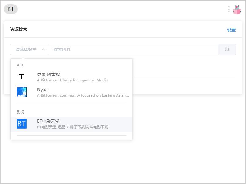Image resolution: width=246 pixels, height=184 pixels.
Task: Select Nyaa from the site list
Action: point(42,90)
